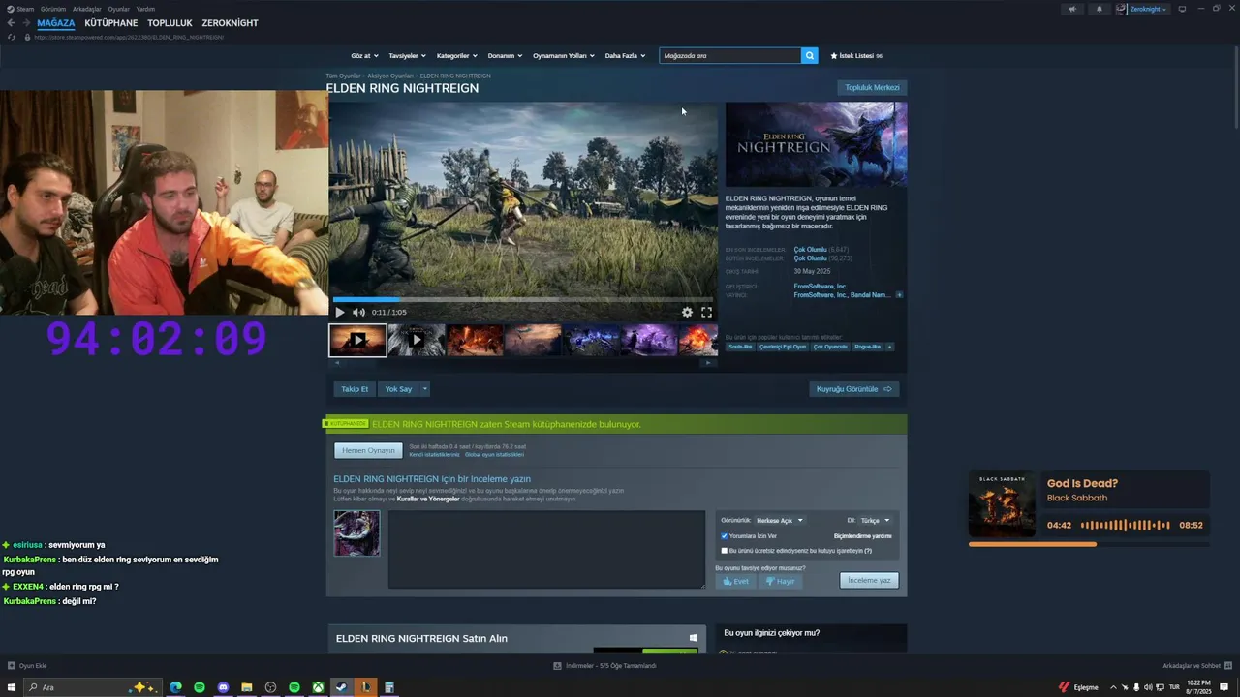Expand publisher list with plus button
The width and height of the screenshot is (1240, 697).
(899, 294)
